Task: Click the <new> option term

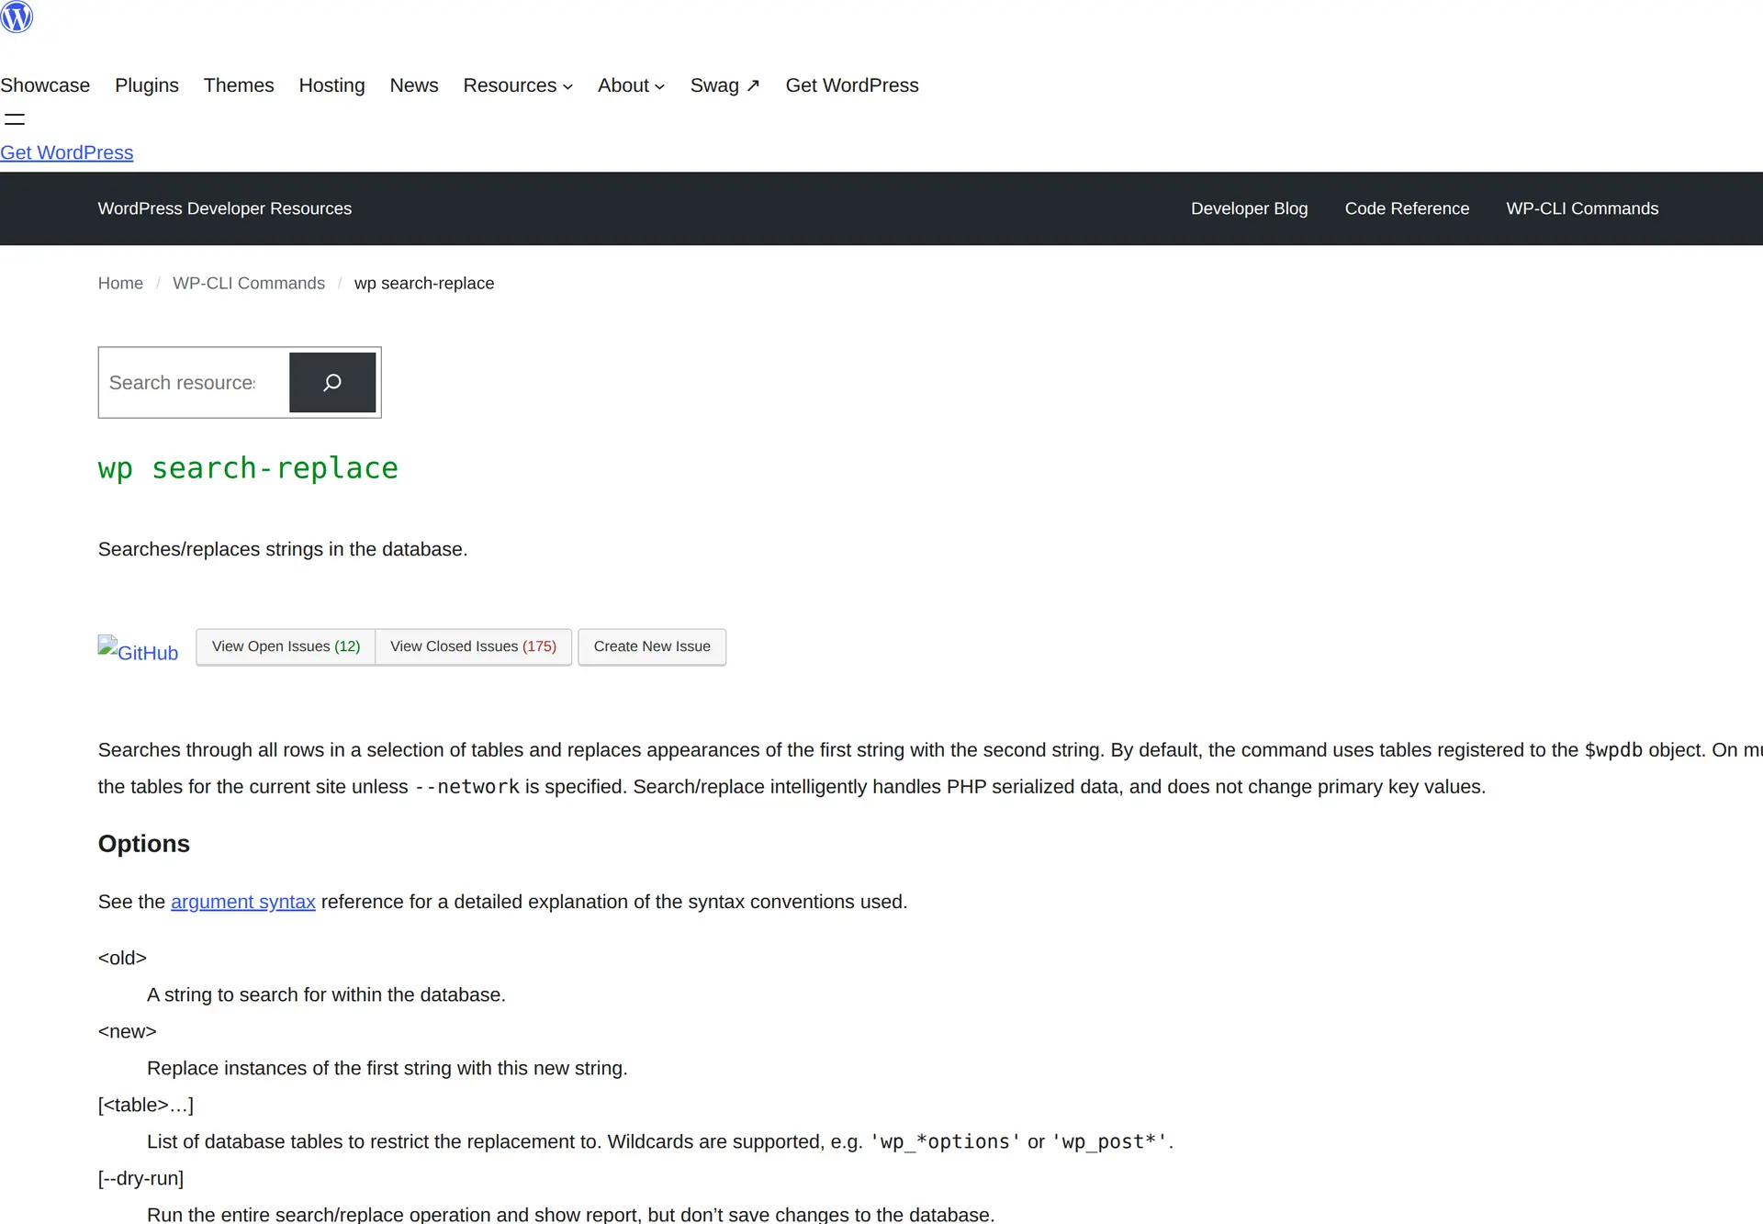Action: 128,1031
